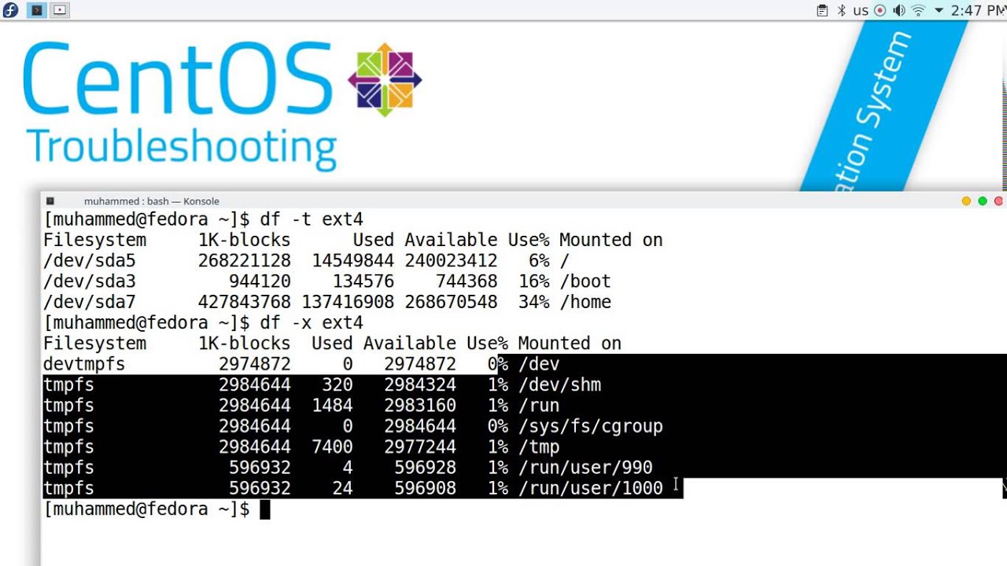Screen dimensions: 1007x566
Task: Click '/dev/sda7' in the filesystem list
Action: pyautogui.click(x=90, y=302)
